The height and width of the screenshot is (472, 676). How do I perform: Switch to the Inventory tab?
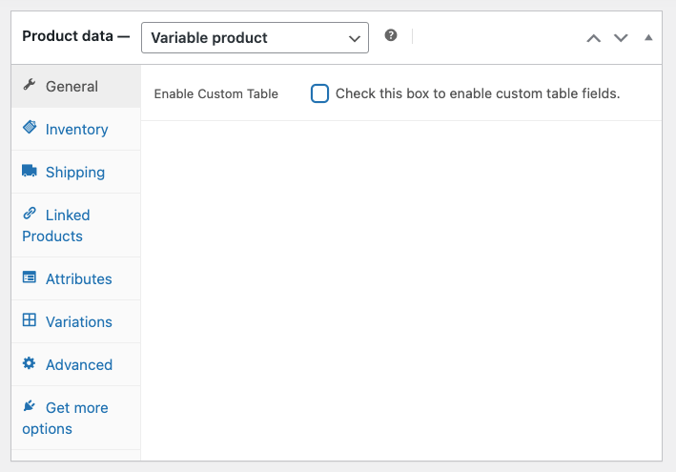[x=76, y=130]
